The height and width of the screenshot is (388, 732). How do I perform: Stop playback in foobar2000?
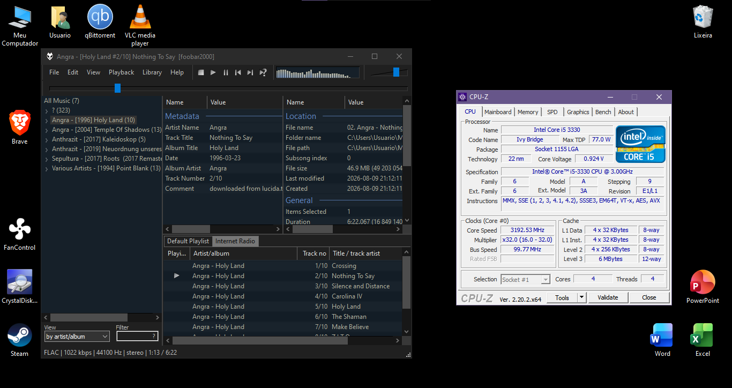coord(201,72)
